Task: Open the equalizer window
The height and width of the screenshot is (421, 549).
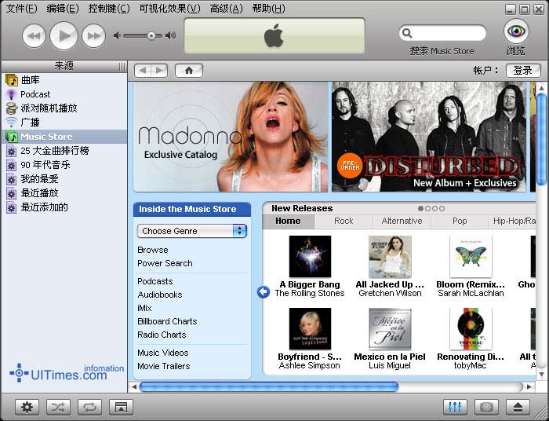Action: [x=455, y=407]
